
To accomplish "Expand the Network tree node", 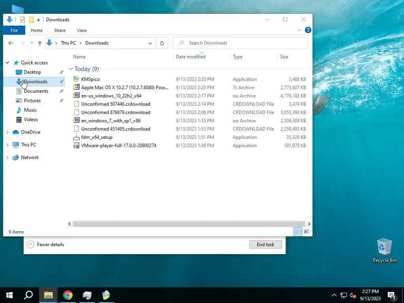I will 7,157.
